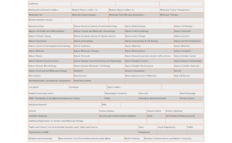Open Statistical Applications in Genetics and Molecular Biology
Screen dimensions: 232x143
point(56,121)
